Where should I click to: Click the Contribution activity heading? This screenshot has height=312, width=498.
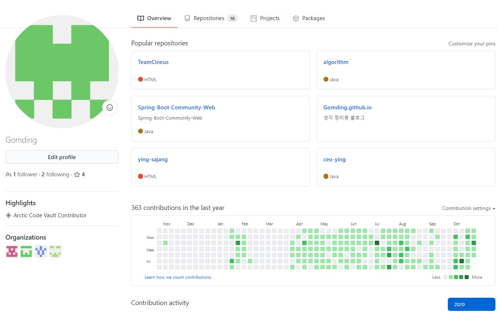pyautogui.click(x=160, y=303)
